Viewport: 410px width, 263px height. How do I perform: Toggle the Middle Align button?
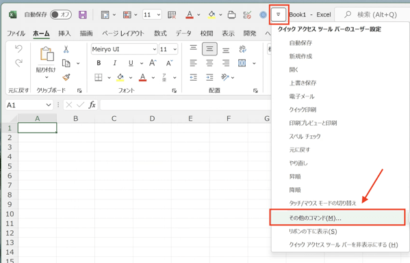click(209, 49)
